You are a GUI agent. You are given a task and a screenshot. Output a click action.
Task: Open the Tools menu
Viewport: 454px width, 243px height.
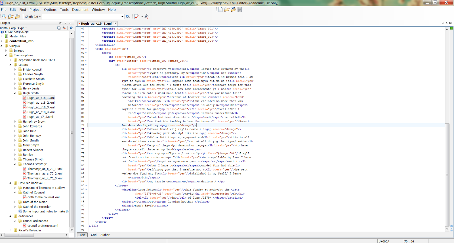point(64,10)
